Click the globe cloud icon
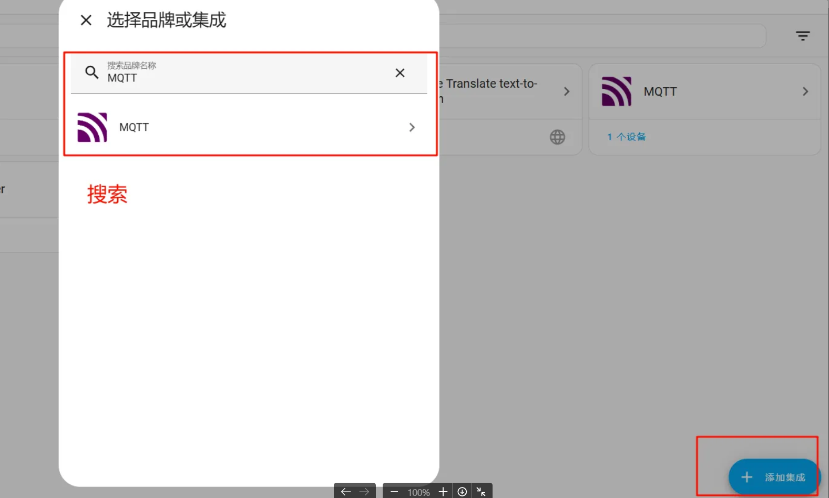Image resolution: width=829 pixels, height=498 pixels. 557,137
